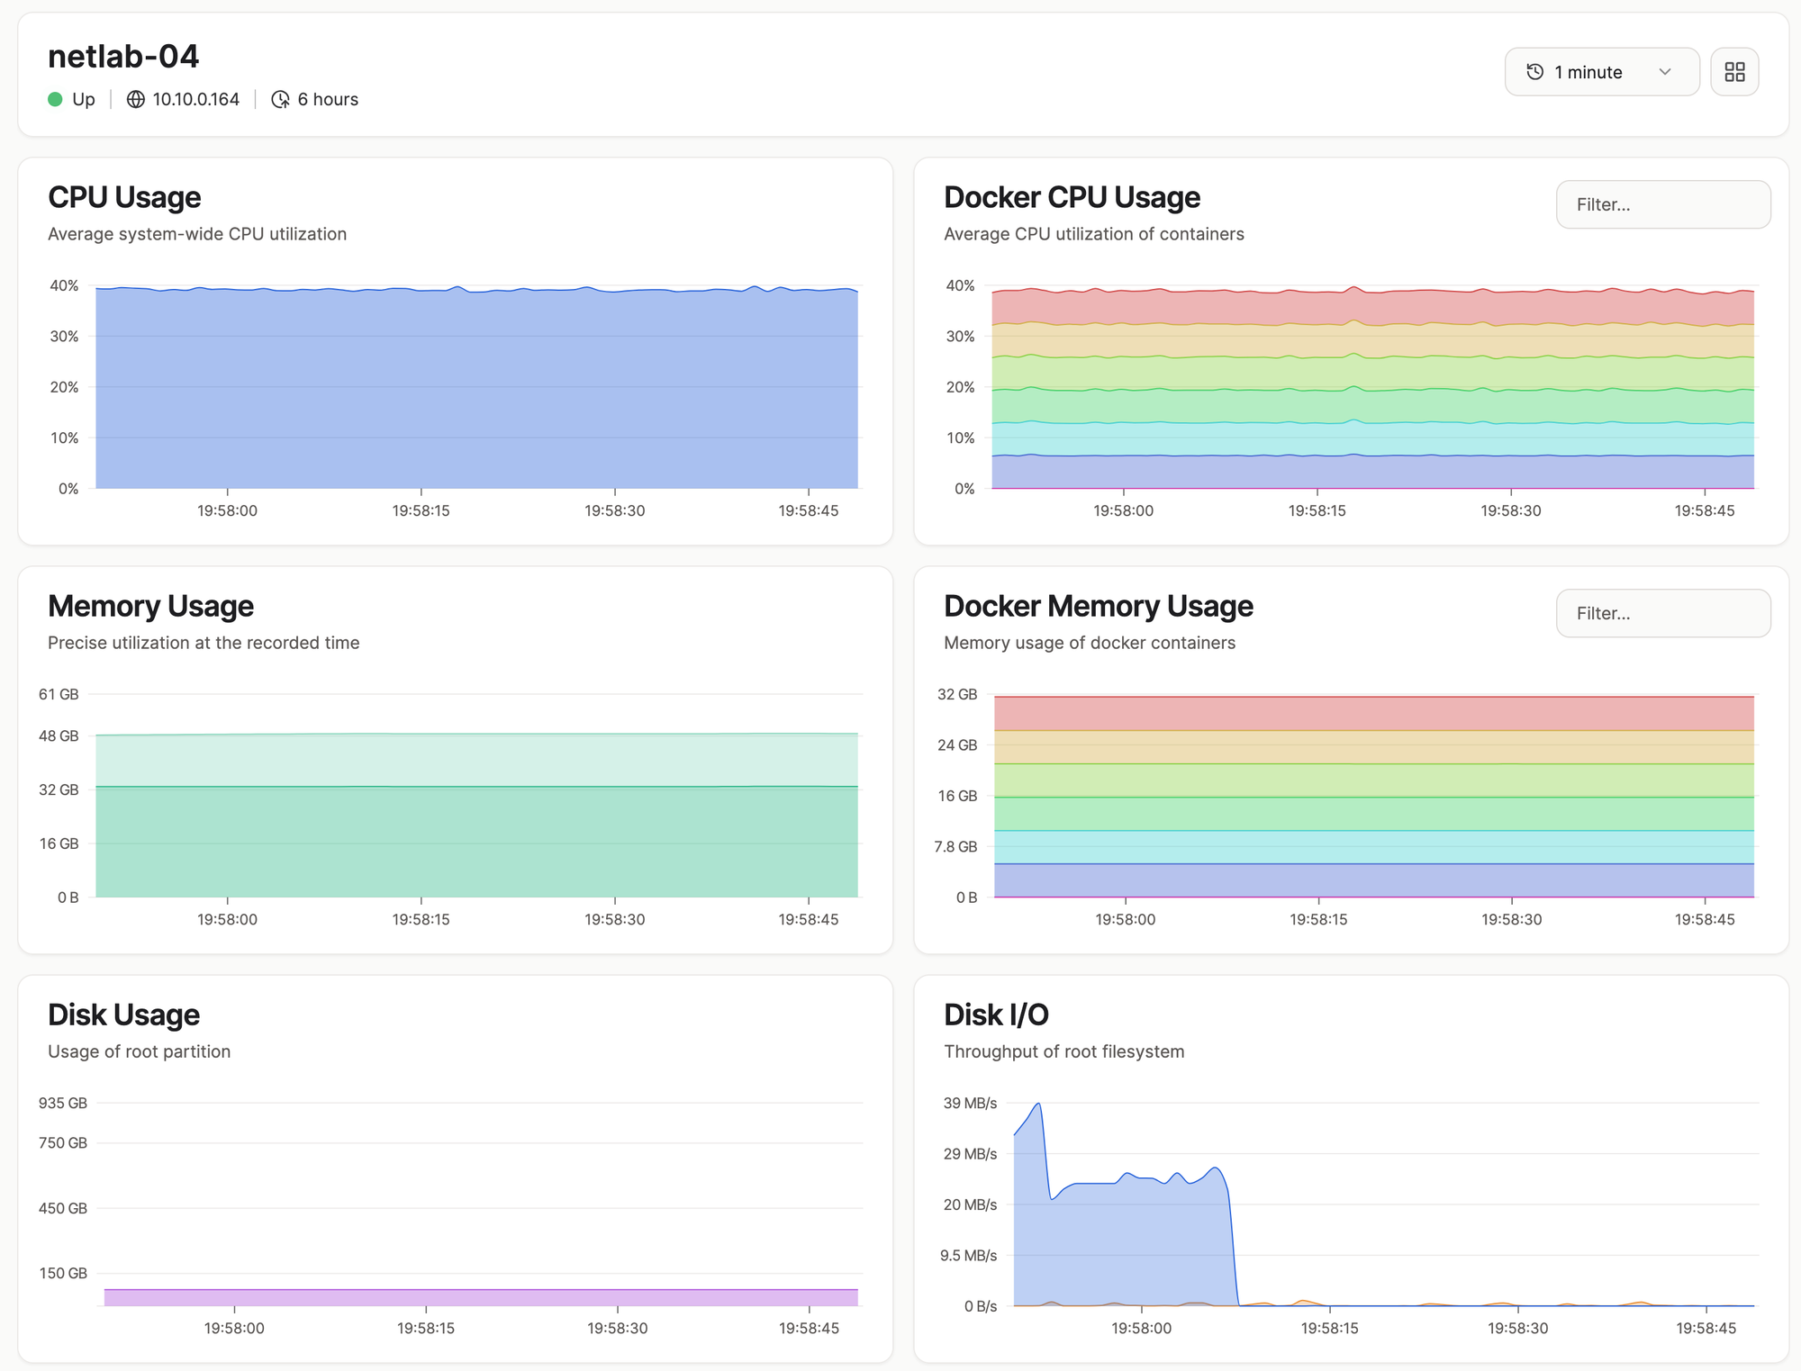Open the 1 minute time range dropdown
Screen dimensions: 1801x1371
pos(1601,72)
